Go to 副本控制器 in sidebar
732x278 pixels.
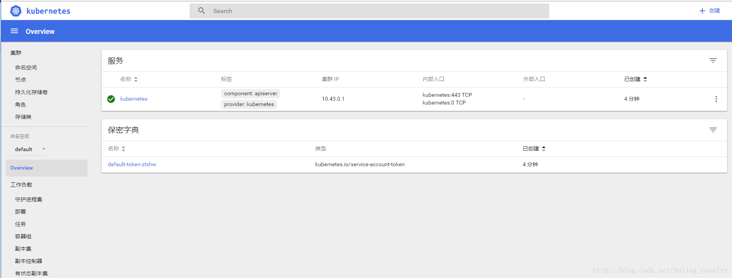29,261
